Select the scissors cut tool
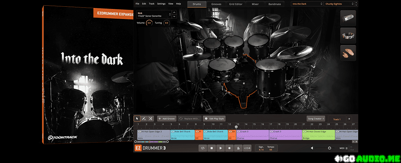 click(150, 119)
